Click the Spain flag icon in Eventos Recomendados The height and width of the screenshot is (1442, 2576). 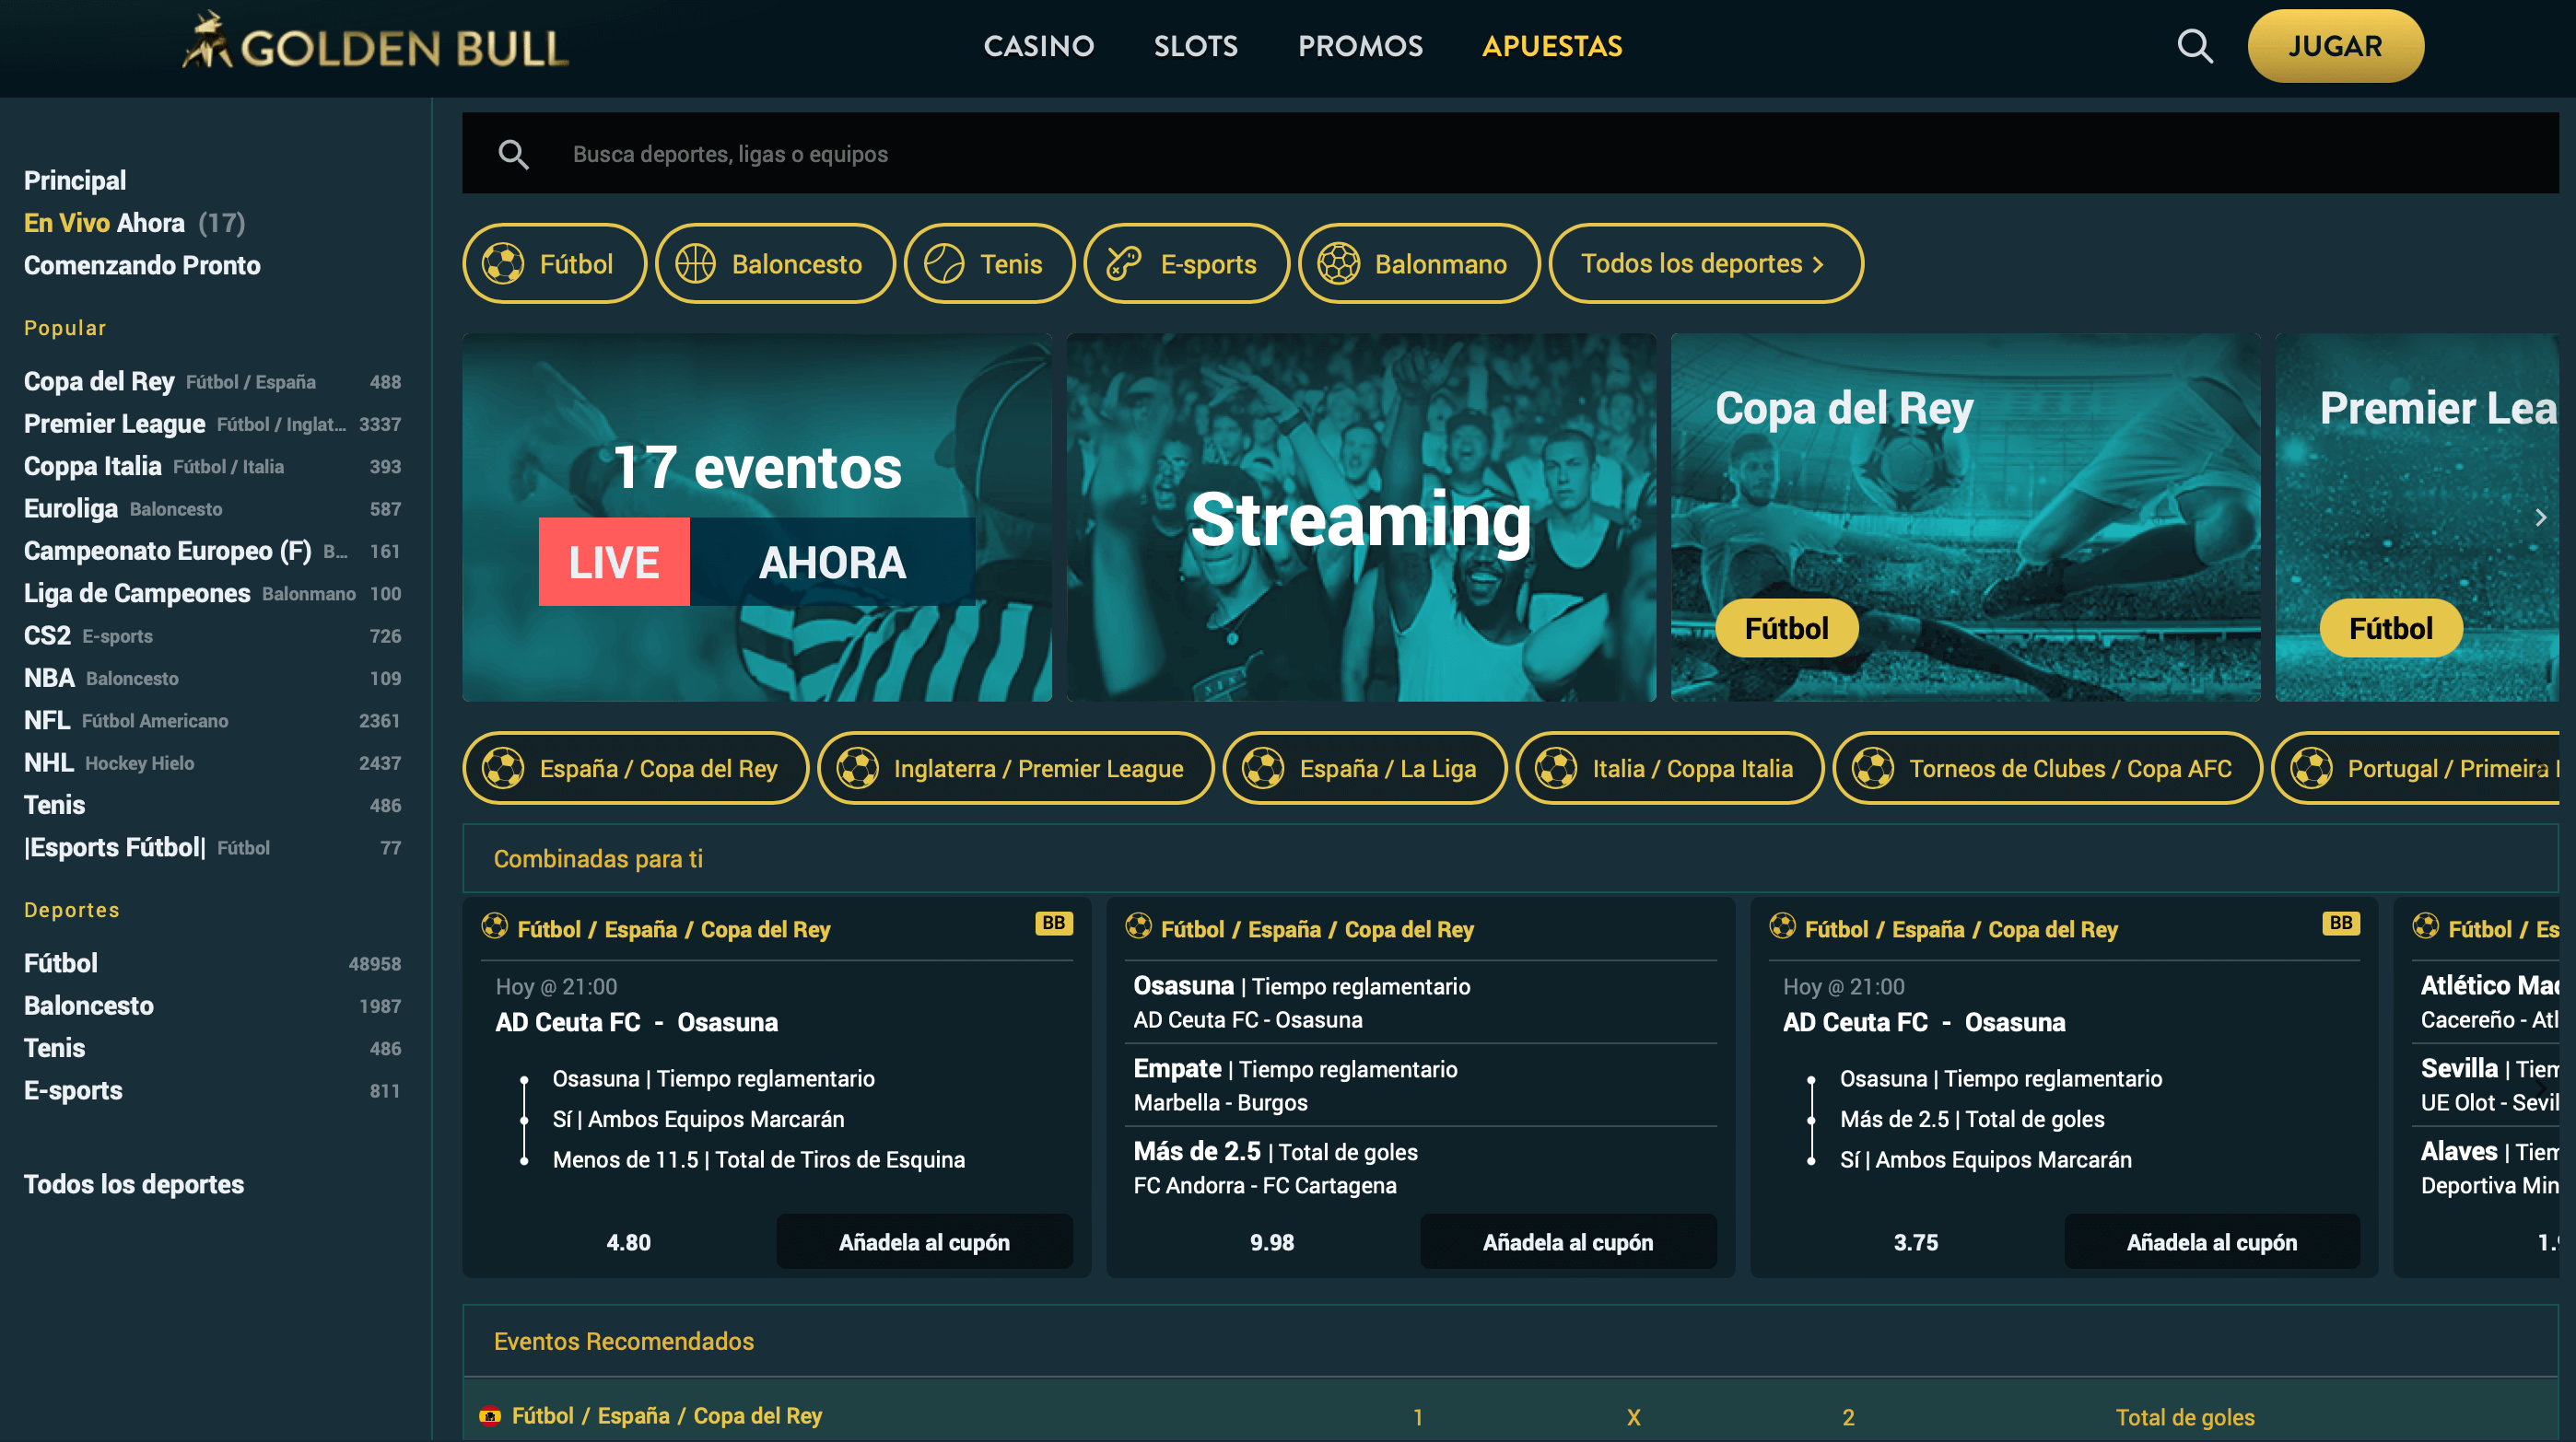(x=490, y=1415)
